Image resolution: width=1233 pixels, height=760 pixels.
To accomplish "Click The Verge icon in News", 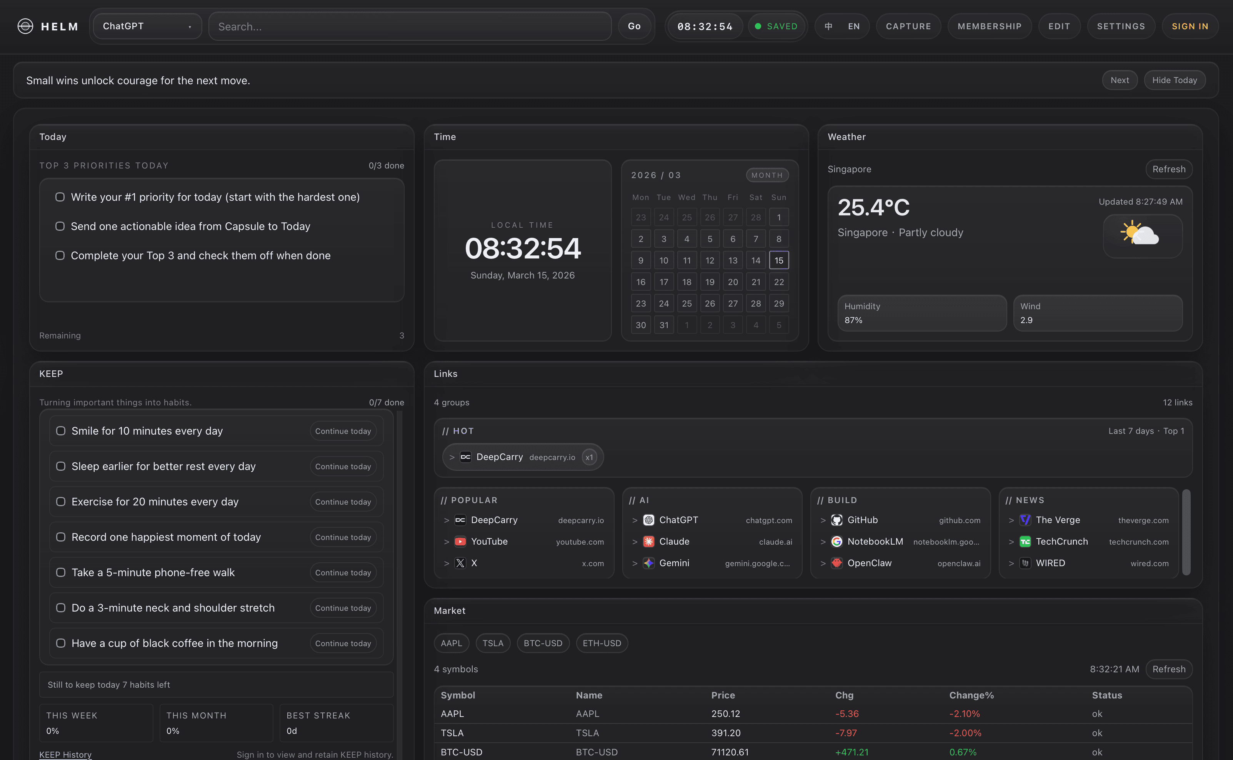I will click(1025, 520).
